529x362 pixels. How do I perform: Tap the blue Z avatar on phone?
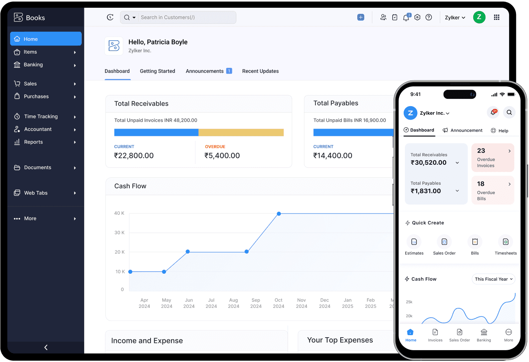tap(411, 113)
